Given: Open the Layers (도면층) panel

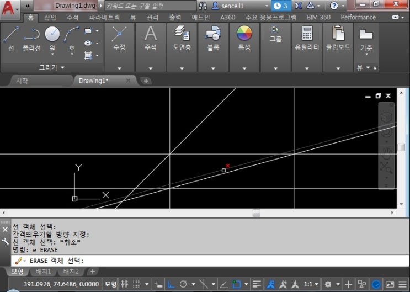Looking at the screenshot, I should click(182, 47).
